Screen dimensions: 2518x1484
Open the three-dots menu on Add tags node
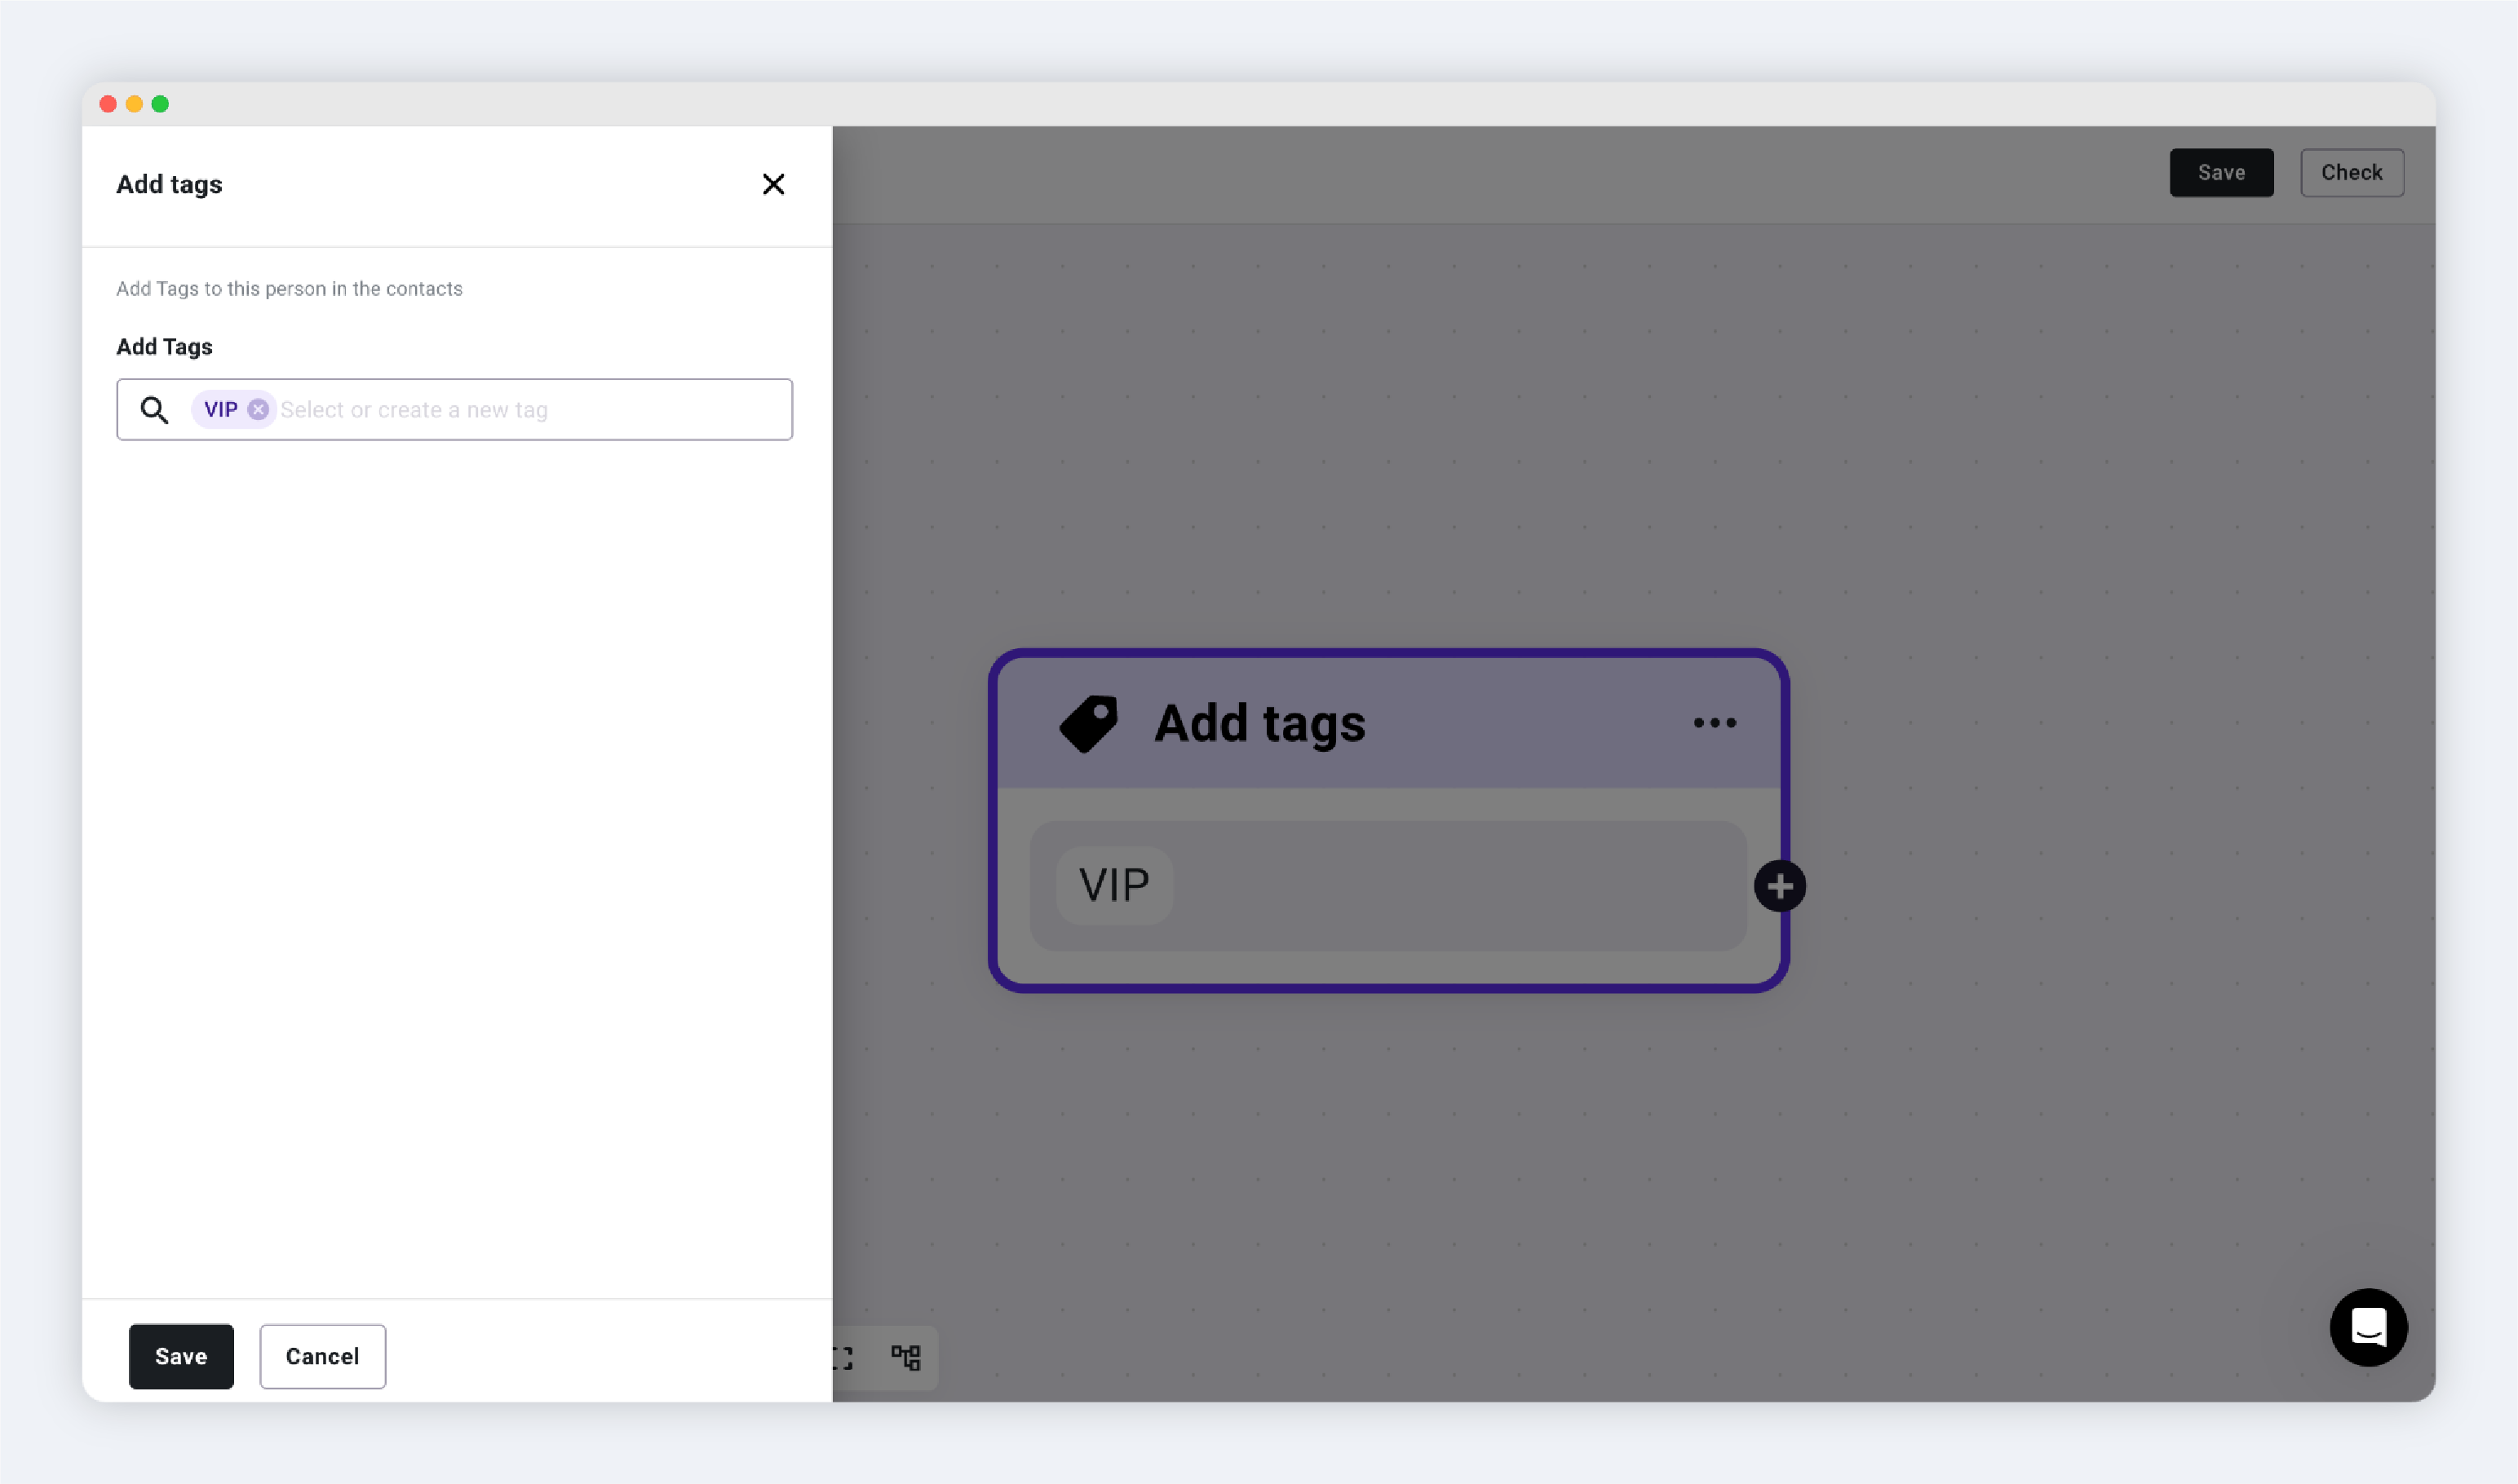coord(1714,722)
